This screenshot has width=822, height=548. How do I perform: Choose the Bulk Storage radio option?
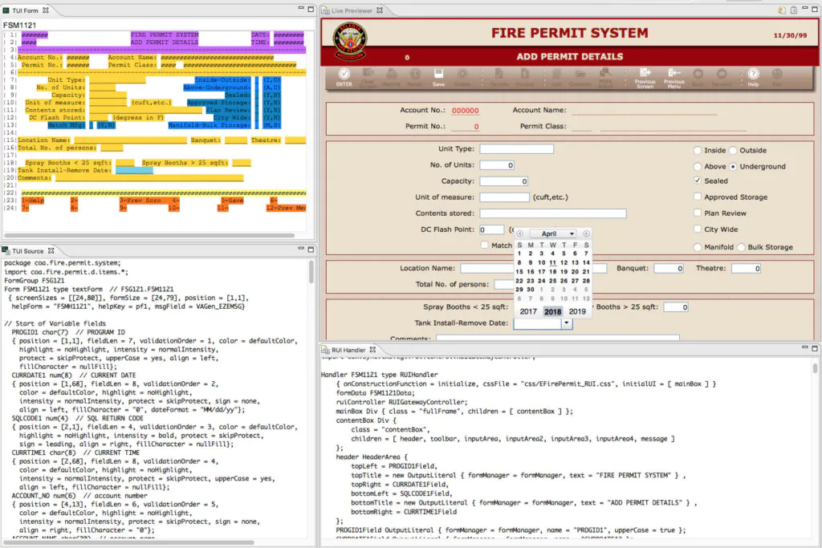tap(741, 247)
